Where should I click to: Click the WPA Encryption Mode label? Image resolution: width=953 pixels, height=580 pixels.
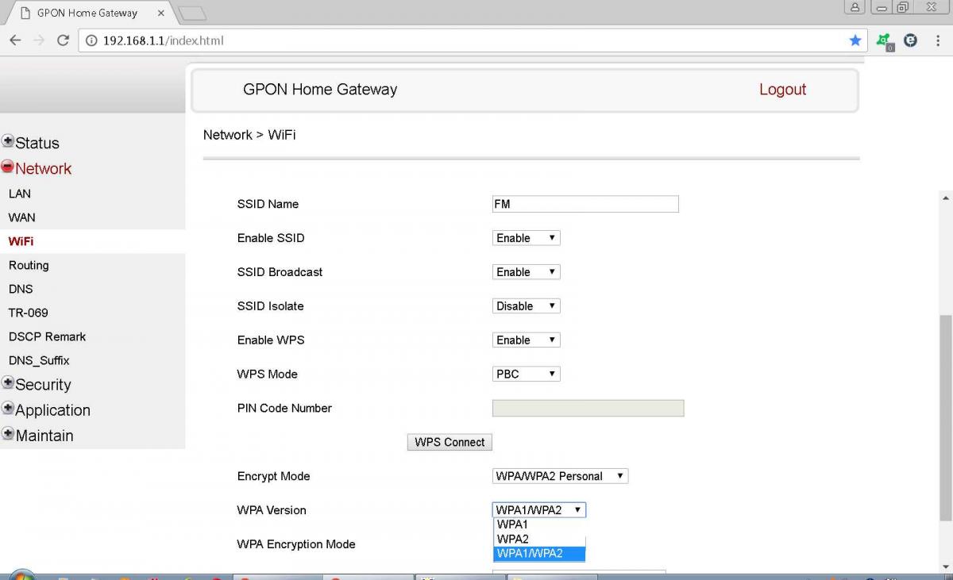click(296, 544)
